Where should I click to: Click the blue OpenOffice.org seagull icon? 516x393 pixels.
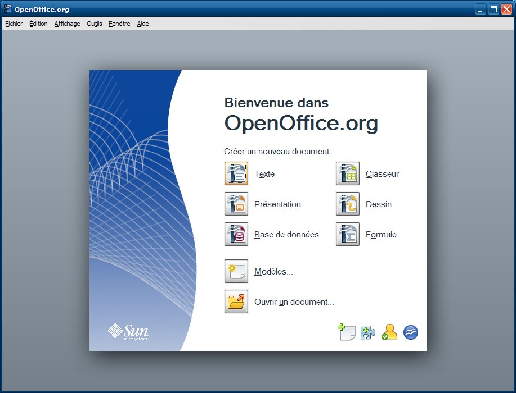[x=411, y=332]
